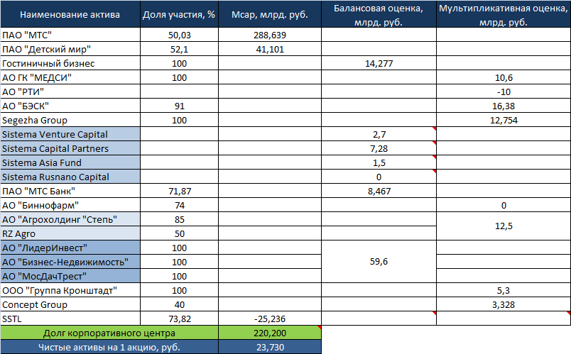Click the cell ПАО "Детский мир"

pyautogui.click(x=70, y=49)
